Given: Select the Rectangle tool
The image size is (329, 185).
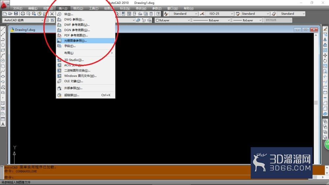Looking at the screenshot, I should click(3, 50).
